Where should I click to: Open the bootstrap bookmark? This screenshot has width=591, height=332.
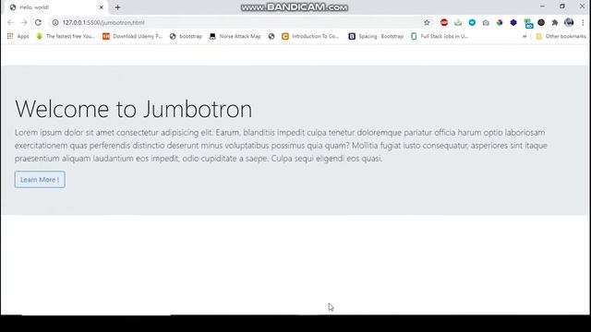click(187, 36)
